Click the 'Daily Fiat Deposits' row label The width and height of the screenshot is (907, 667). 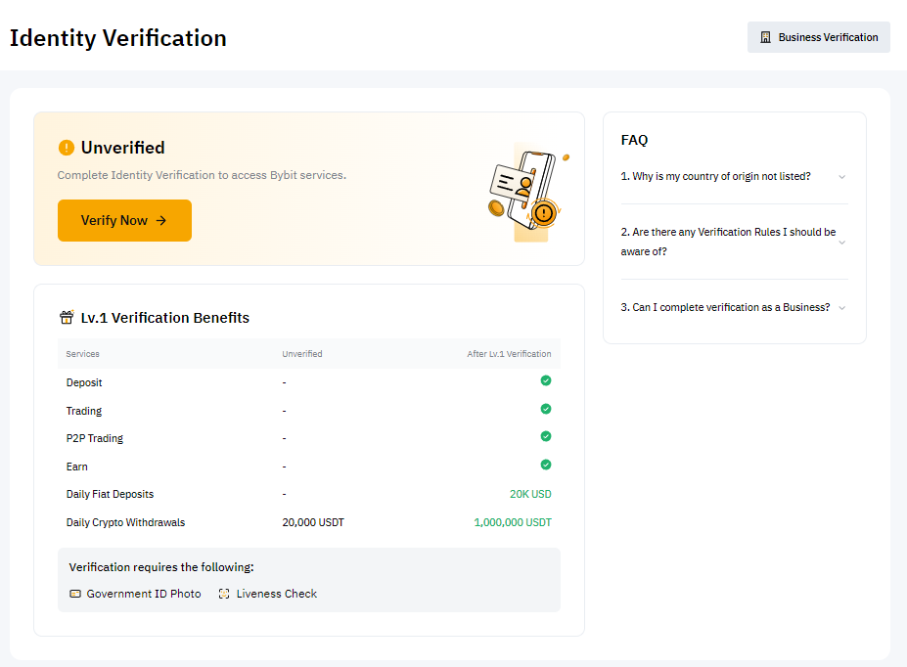pos(110,494)
